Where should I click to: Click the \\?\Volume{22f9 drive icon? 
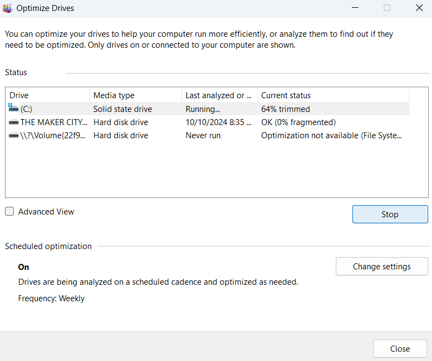[14, 136]
